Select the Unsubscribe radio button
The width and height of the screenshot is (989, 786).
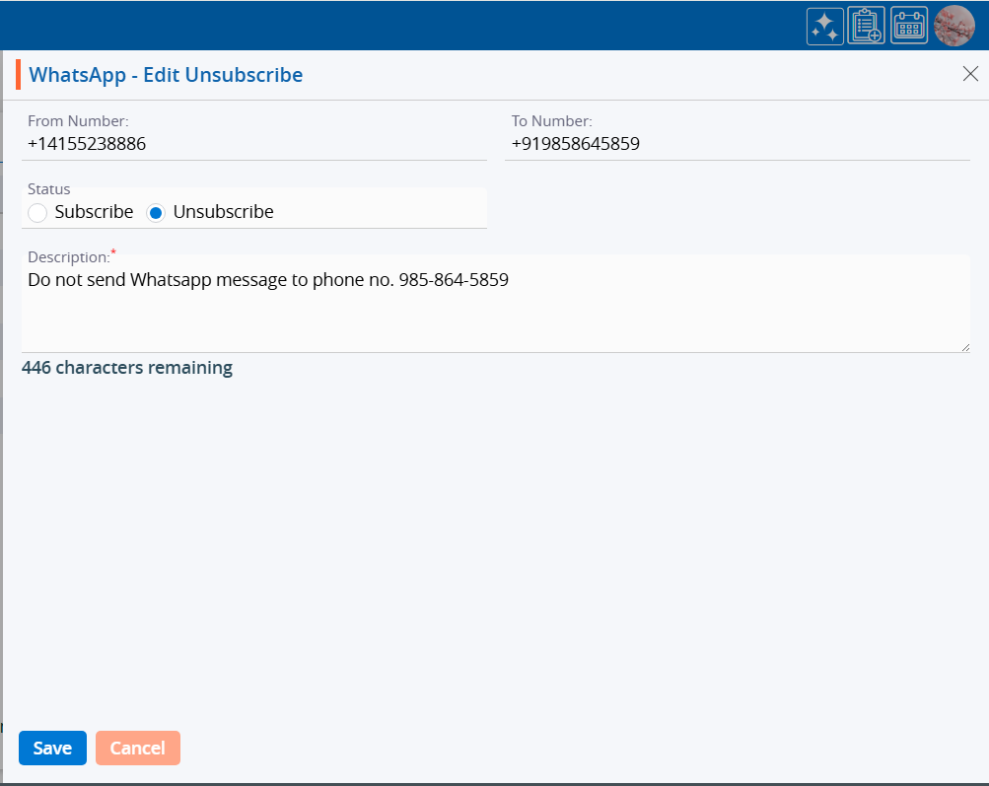click(x=156, y=212)
